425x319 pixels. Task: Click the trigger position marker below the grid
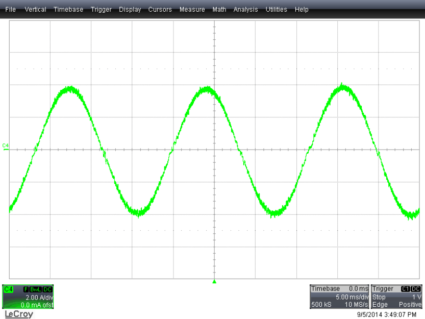[x=214, y=281]
